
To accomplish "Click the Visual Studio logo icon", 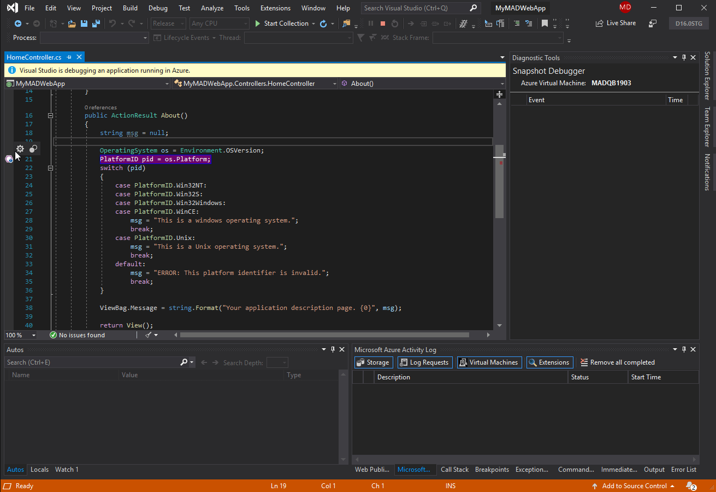I will (12, 8).
